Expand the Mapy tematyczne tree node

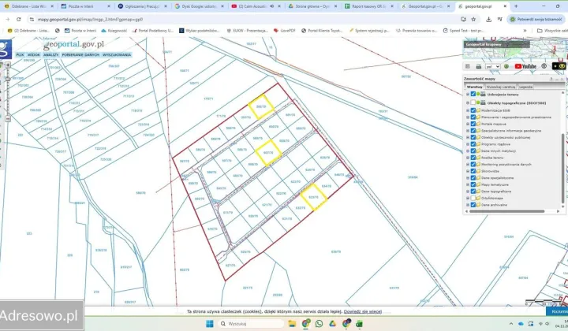(468, 184)
